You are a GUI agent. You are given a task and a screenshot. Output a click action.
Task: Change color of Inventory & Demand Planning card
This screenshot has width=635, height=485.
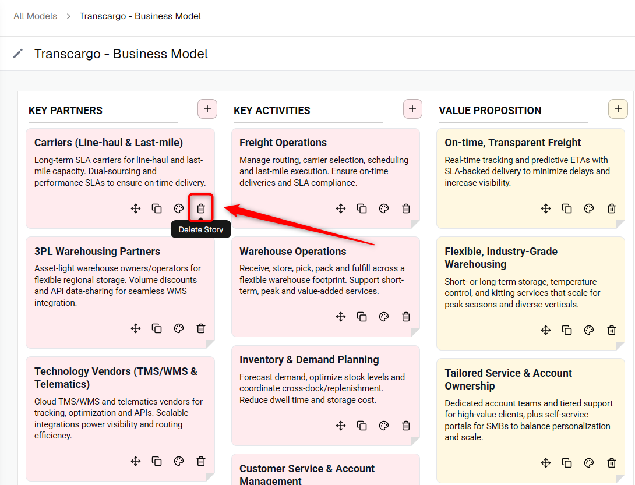point(384,426)
